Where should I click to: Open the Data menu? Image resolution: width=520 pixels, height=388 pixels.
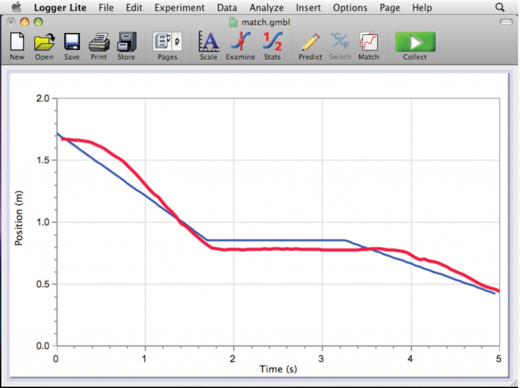click(x=226, y=7)
